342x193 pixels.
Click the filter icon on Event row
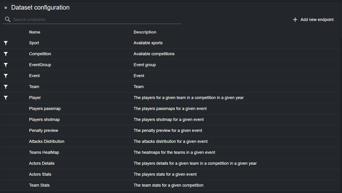point(6,76)
